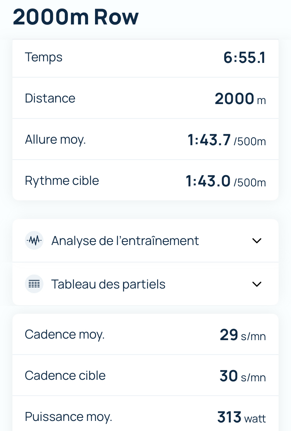Expand Analyse de l'entraînement chevron
The width and height of the screenshot is (291, 431).
257,241
